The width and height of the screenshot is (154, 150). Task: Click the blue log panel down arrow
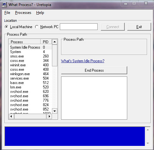[x=148, y=143]
